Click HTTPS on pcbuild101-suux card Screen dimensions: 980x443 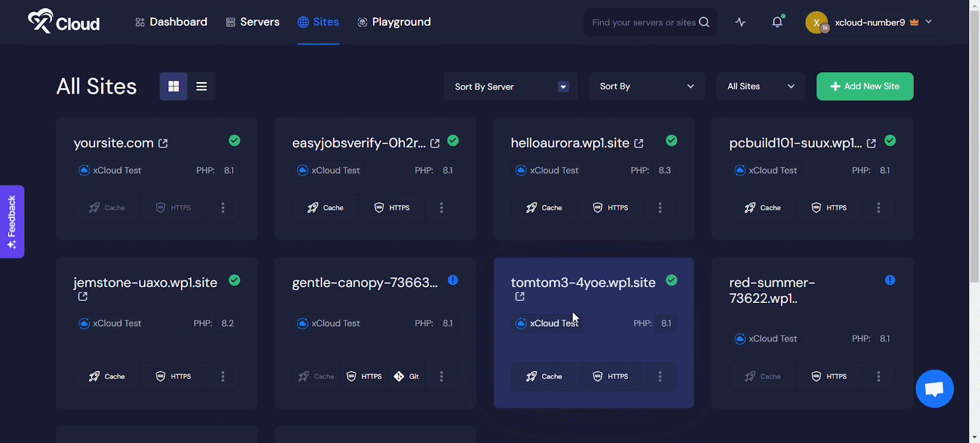tap(829, 208)
